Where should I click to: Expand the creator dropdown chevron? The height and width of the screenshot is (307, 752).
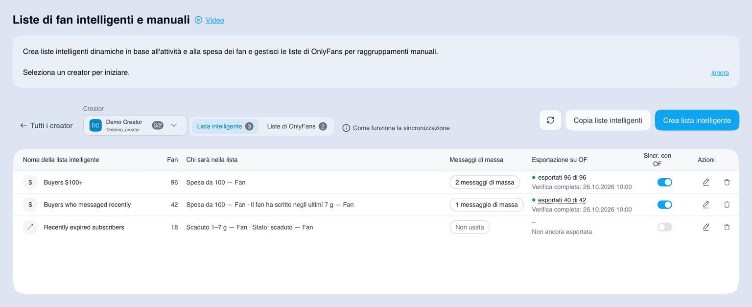pos(174,125)
